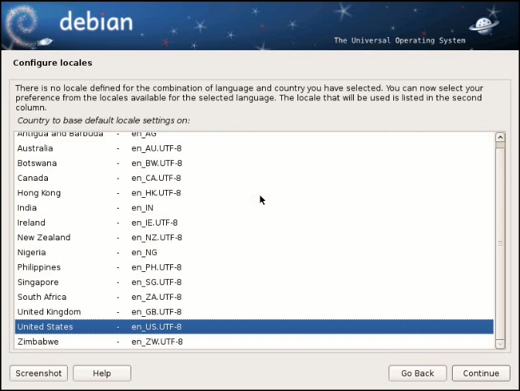Select Nigeria locale row
Screen dimensions: 520x391
tap(254, 253)
